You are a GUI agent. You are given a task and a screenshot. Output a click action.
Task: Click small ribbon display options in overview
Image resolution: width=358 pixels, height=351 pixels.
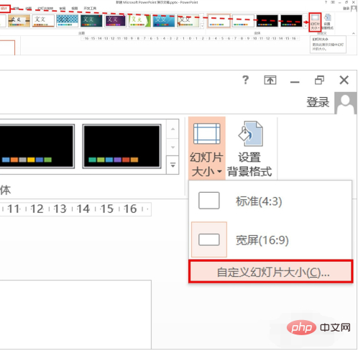(333, 2)
